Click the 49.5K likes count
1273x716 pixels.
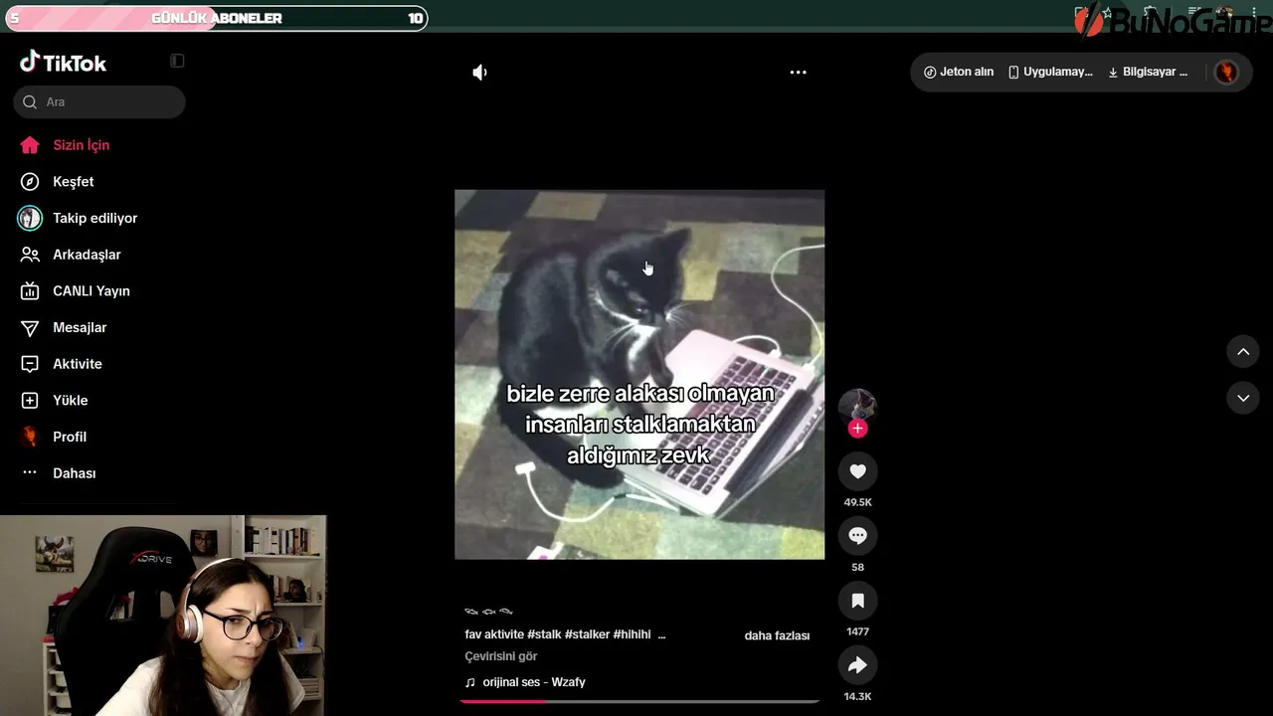[857, 502]
